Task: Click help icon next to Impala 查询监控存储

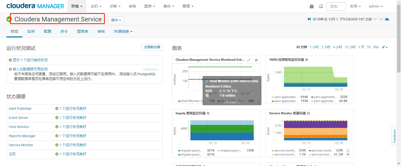Action: pyautogui.click(x=208, y=113)
